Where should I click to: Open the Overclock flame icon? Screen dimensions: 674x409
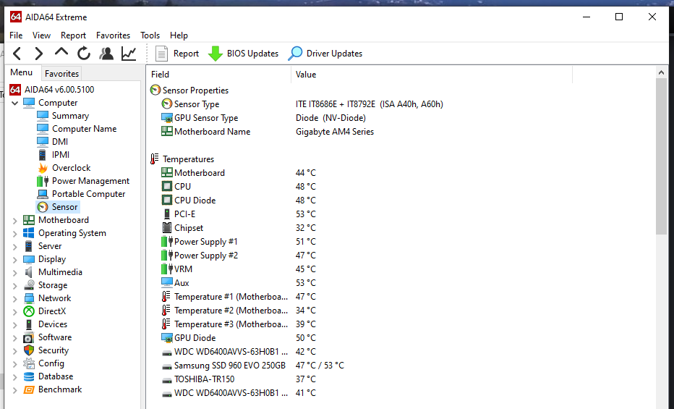[x=43, y=168]
